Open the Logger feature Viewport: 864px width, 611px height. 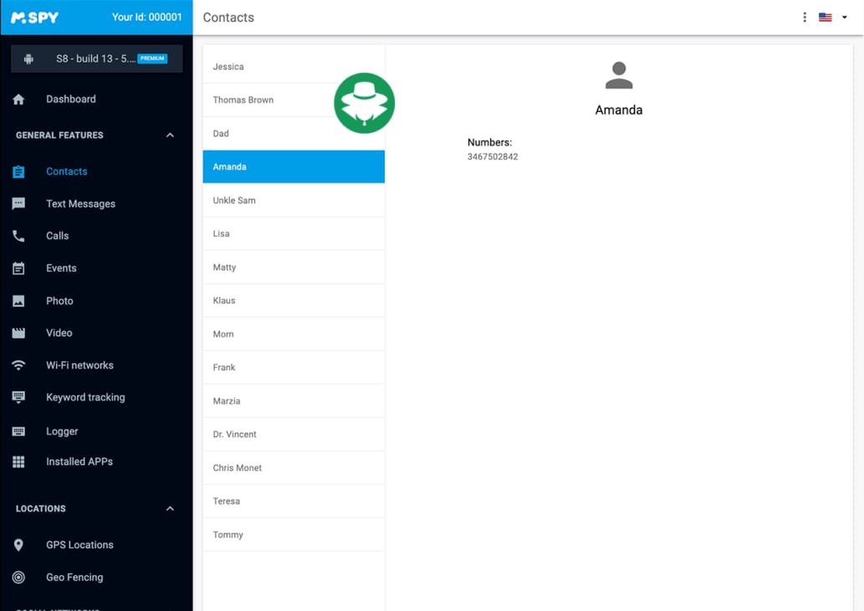pyautogui.click(x=63, y=430)
